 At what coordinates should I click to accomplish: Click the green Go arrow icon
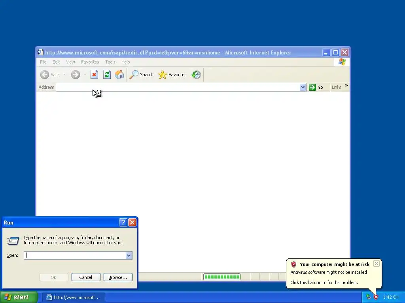pyautogui.click(x=312, y=87)
